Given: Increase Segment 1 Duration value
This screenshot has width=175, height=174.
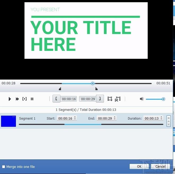Looking at the screenshot, I should tap(161, 117).
